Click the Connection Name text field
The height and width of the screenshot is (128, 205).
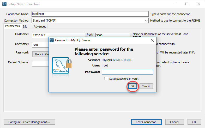89,14
